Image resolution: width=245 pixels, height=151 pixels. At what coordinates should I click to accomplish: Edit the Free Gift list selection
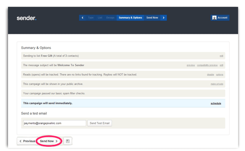tap(221, 56)
